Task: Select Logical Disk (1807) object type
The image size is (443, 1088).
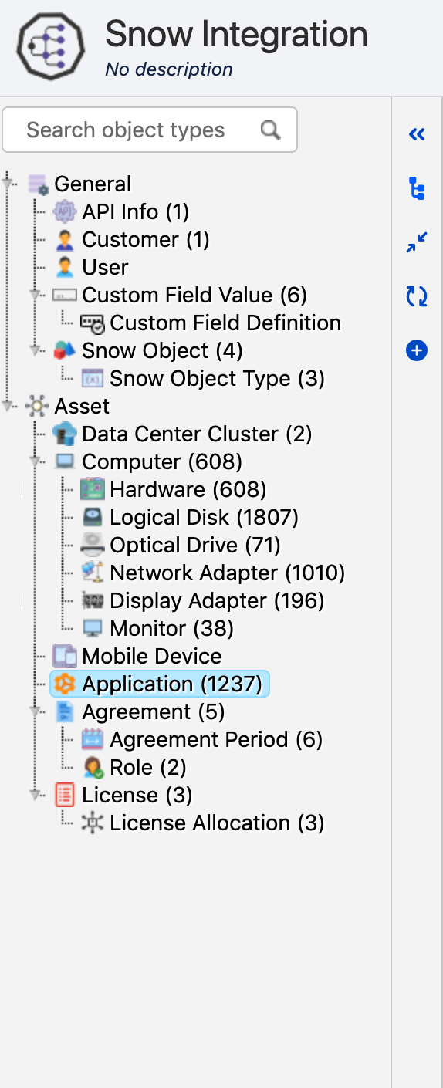Action: click(204, 517)
